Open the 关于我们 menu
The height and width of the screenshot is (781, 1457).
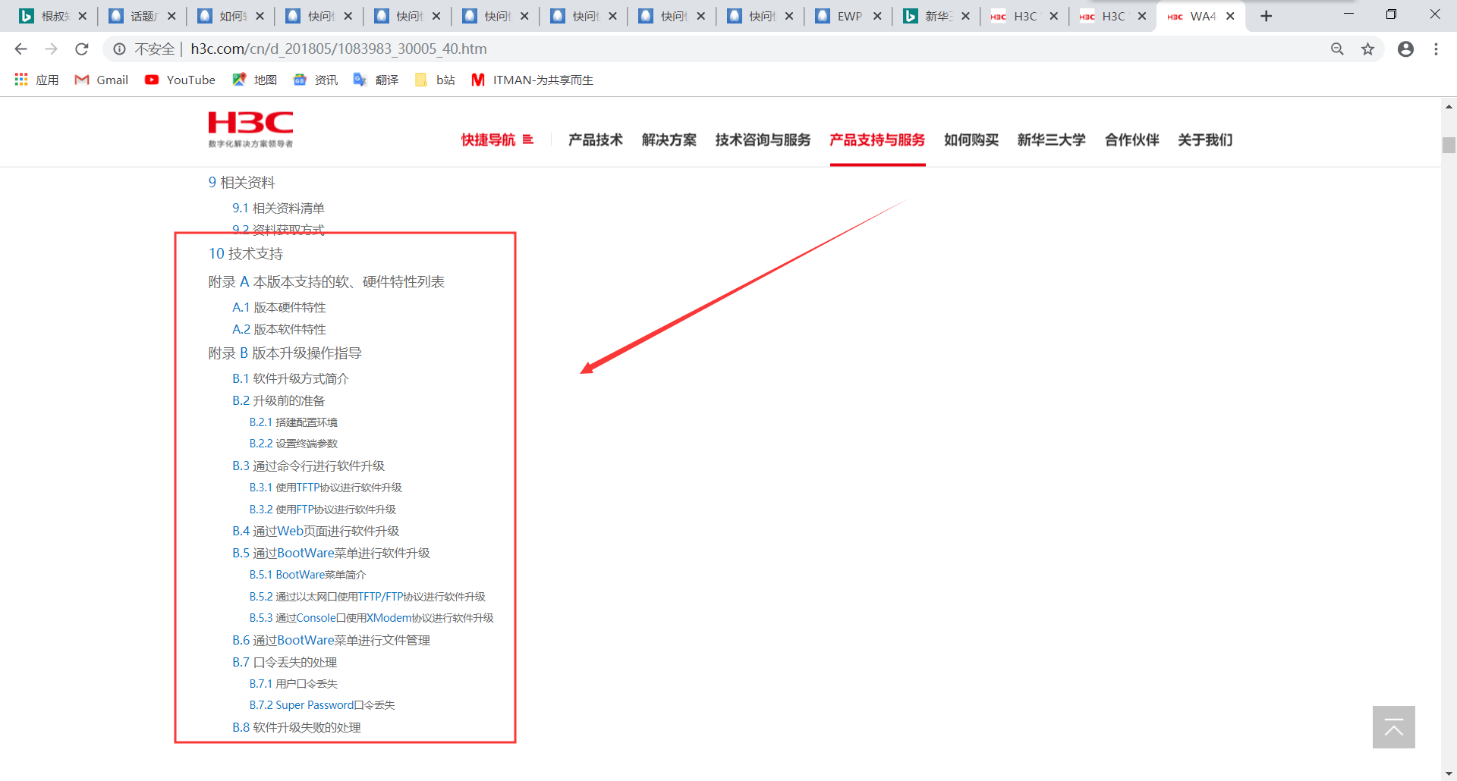(x=1205, y=140)
